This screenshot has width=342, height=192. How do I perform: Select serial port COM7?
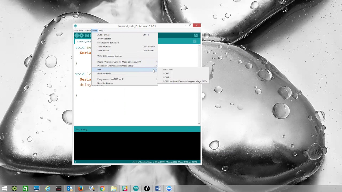coord(182,74)
